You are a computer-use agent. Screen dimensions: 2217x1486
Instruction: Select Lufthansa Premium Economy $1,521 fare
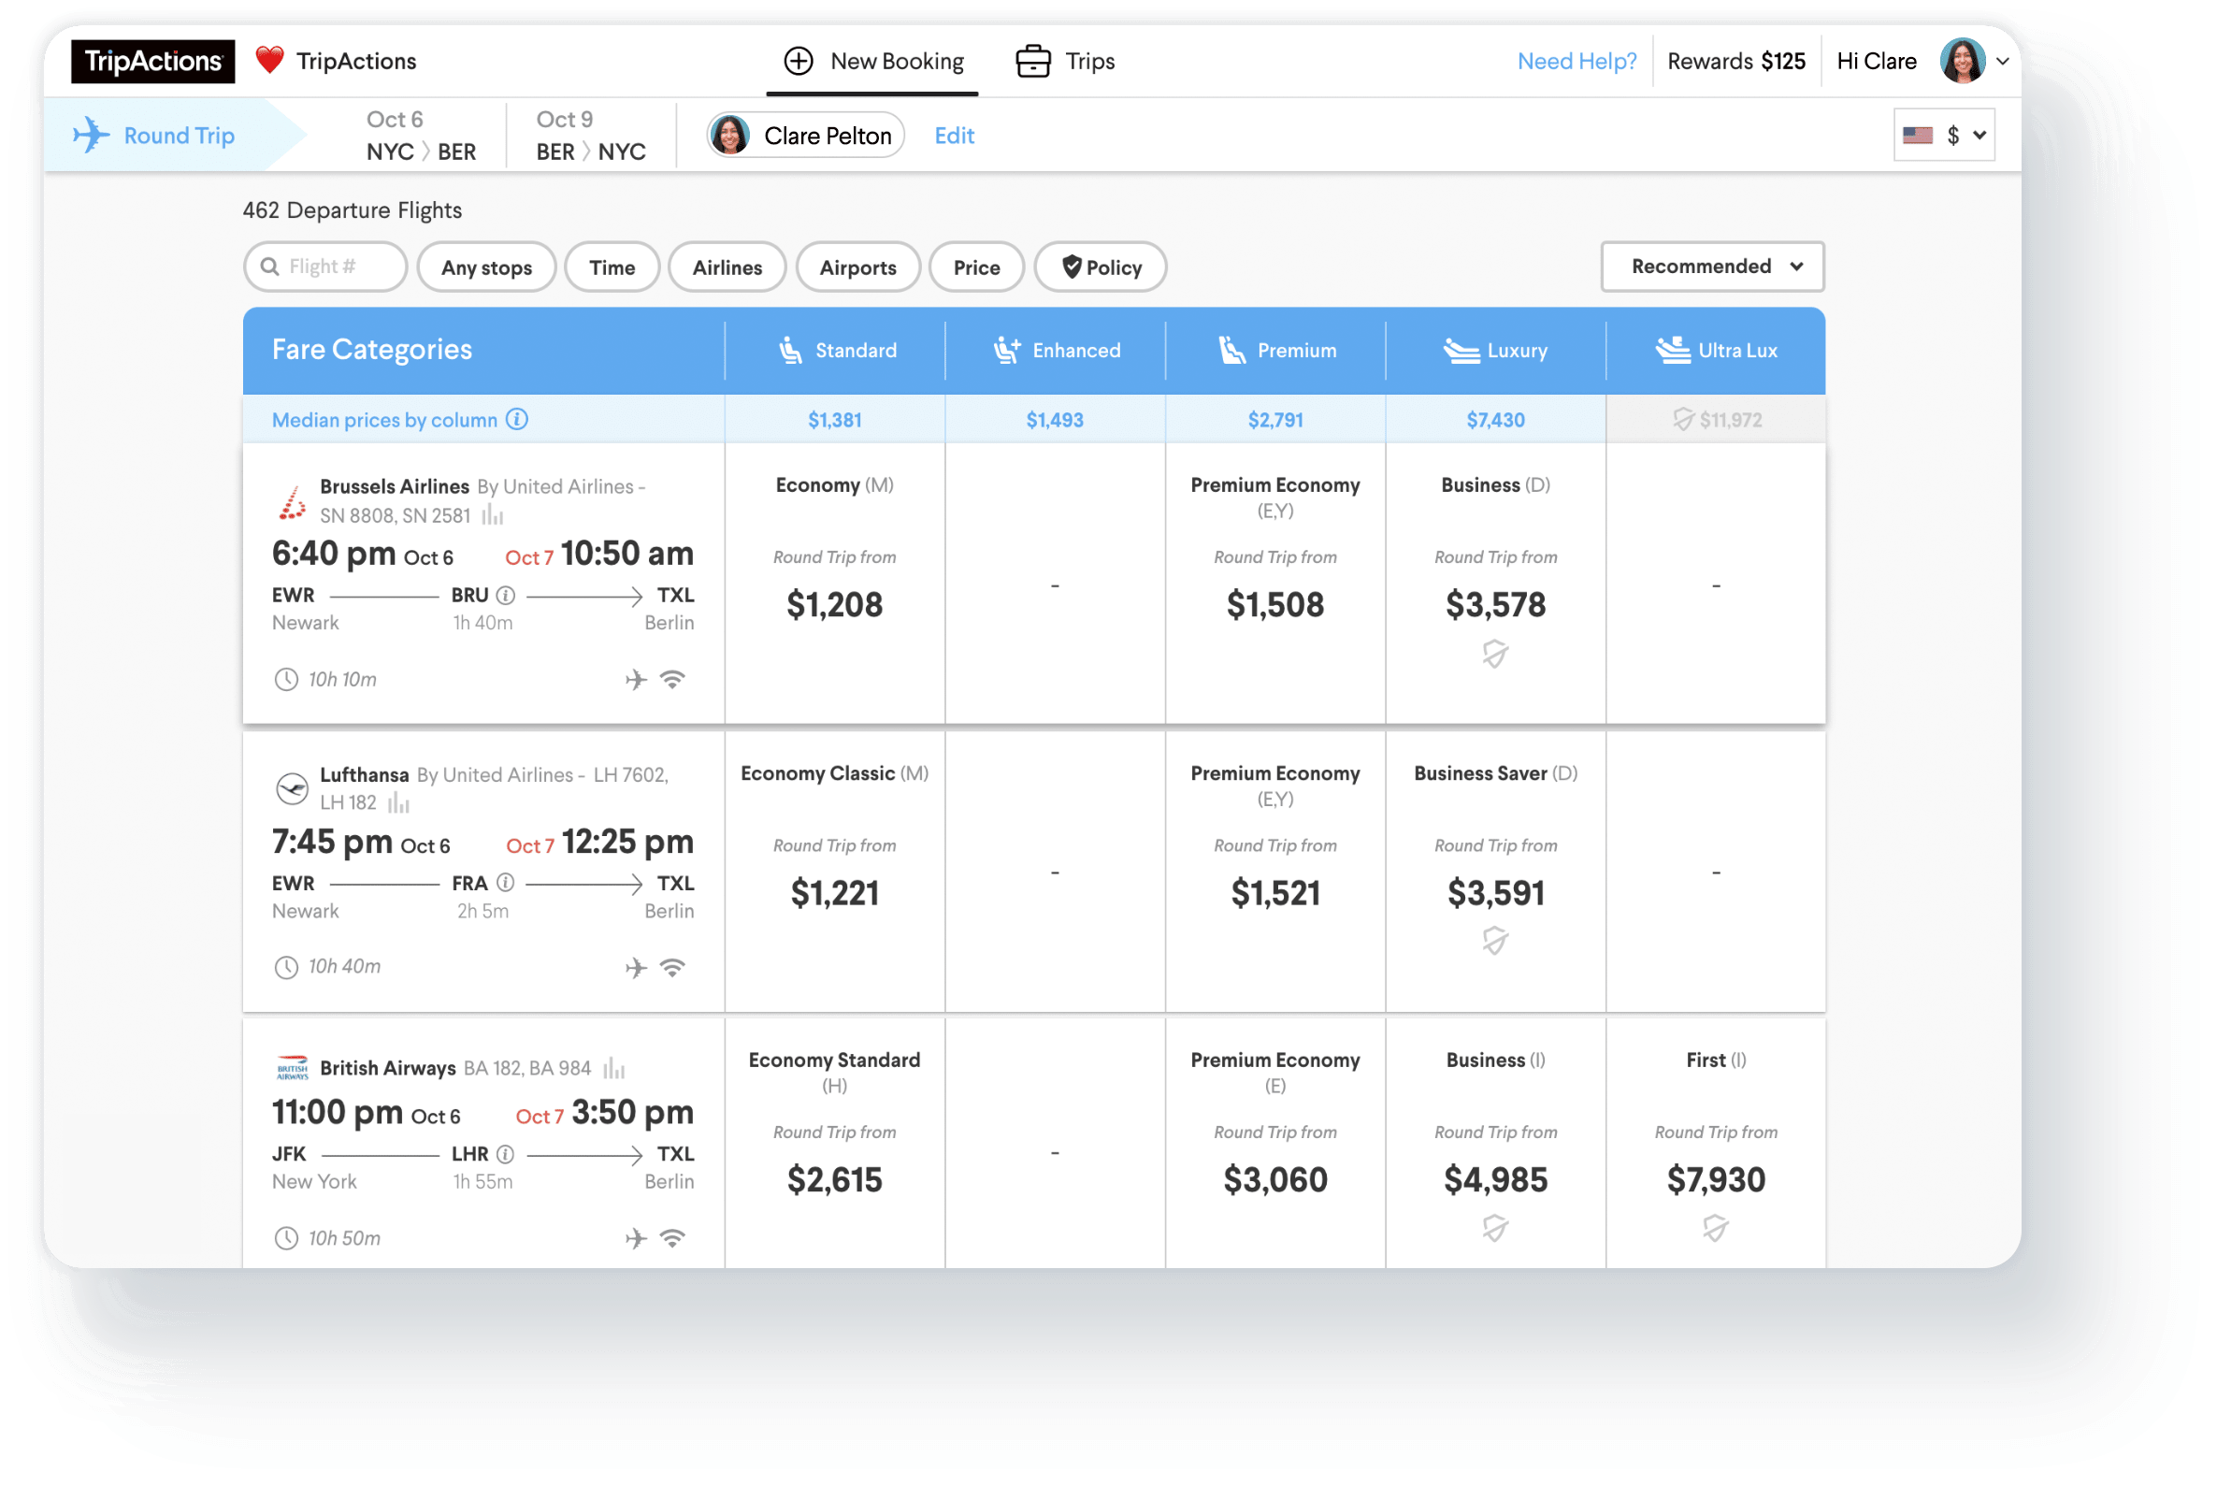(x=1275, y=872)
